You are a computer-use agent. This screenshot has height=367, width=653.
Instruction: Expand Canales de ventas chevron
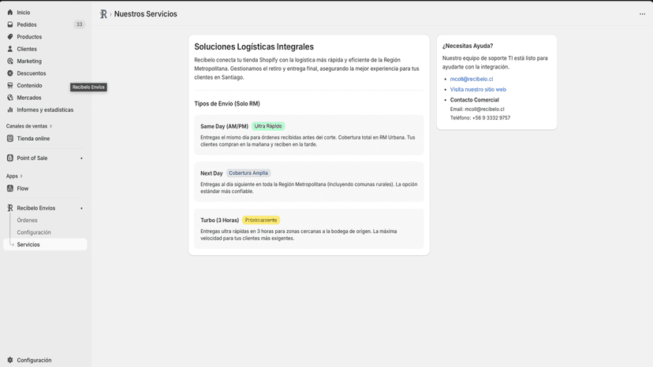[x=50, y=126]
